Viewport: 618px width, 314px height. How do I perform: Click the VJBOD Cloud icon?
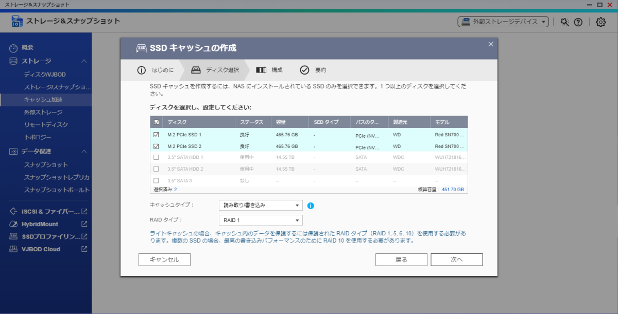click(x=14, y=249)
